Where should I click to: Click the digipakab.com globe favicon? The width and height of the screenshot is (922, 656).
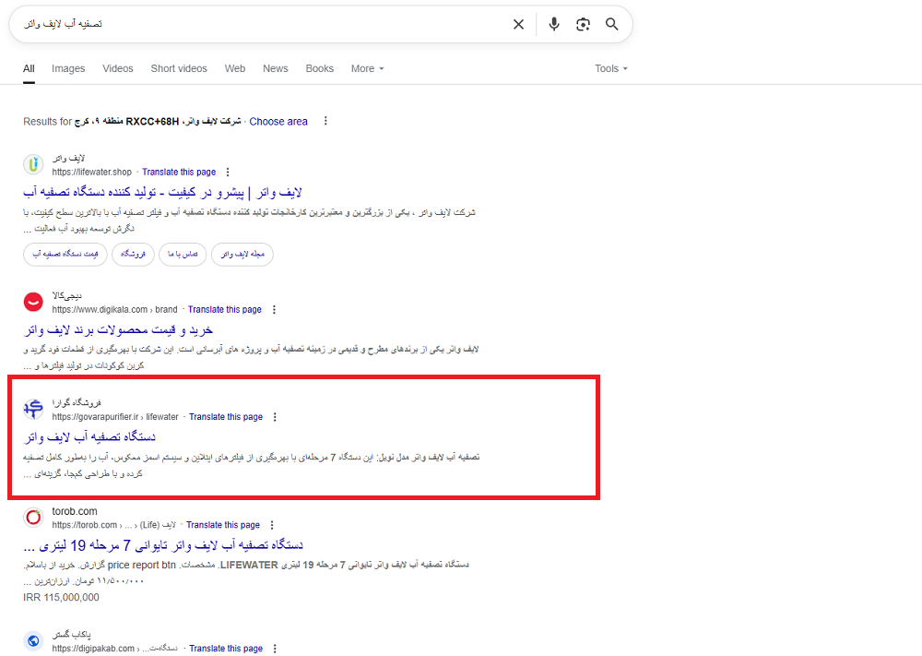[33, 640]
